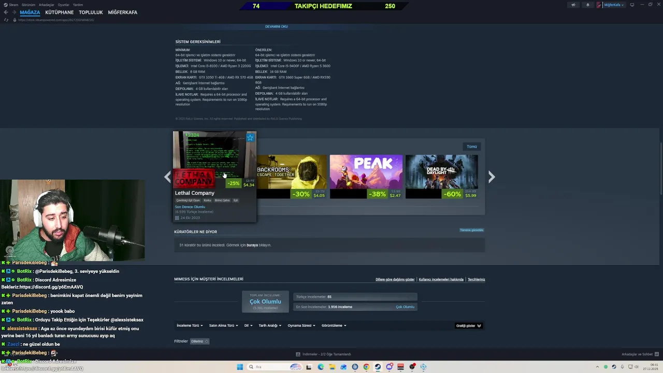Expand the Satın Alma Türü dropdown

(x=223, y=325)
